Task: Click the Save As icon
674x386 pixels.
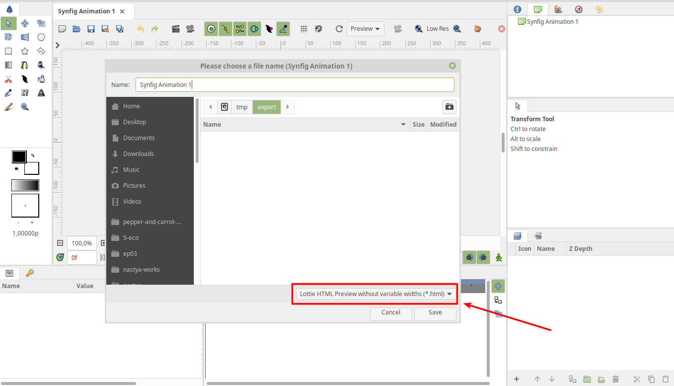Action: click(x=105, y=29)
